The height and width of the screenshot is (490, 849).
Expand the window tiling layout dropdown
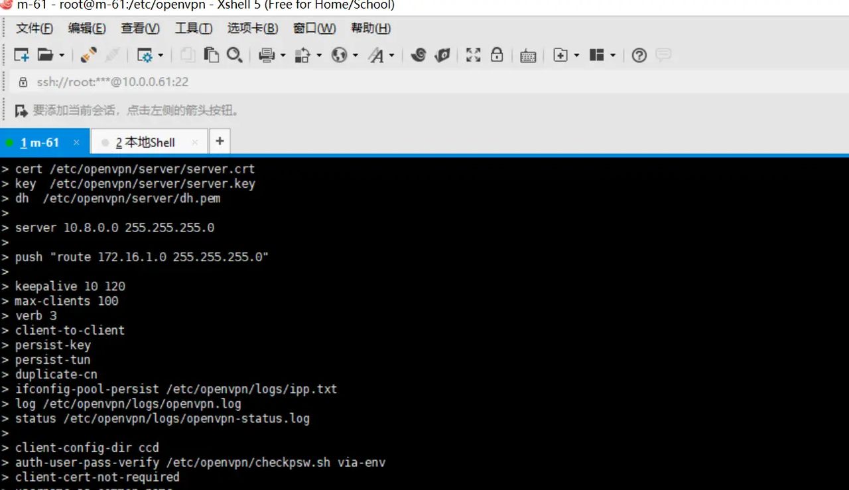(x=612, y=55)
